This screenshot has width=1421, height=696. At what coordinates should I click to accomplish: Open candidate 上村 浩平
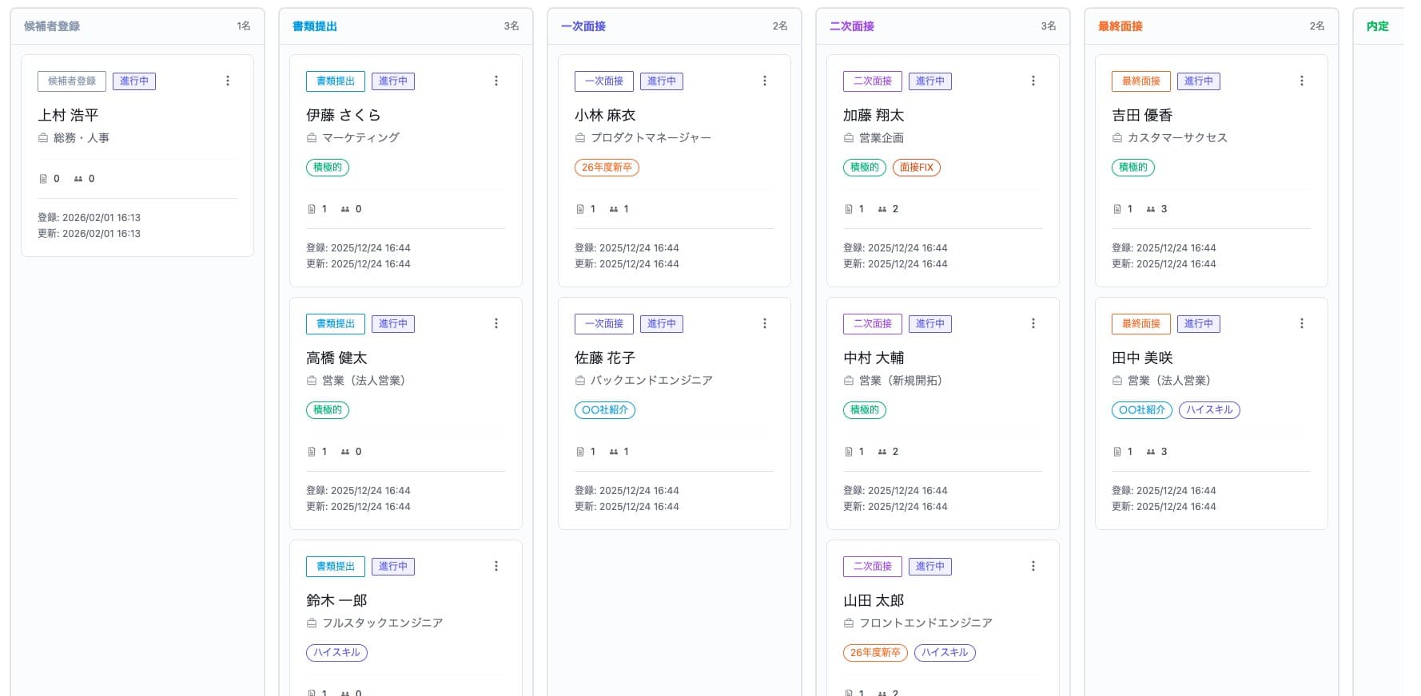(68, 115)
